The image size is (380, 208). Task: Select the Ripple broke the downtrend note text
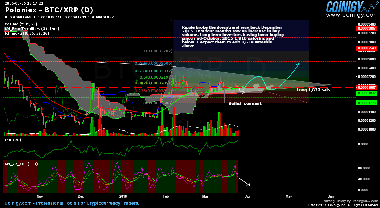[232, 37]
